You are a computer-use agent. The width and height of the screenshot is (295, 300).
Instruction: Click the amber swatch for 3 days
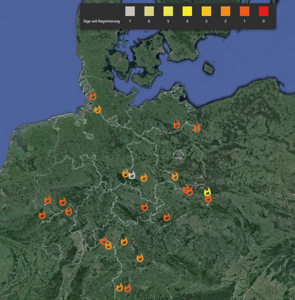(x=206, y=11)
